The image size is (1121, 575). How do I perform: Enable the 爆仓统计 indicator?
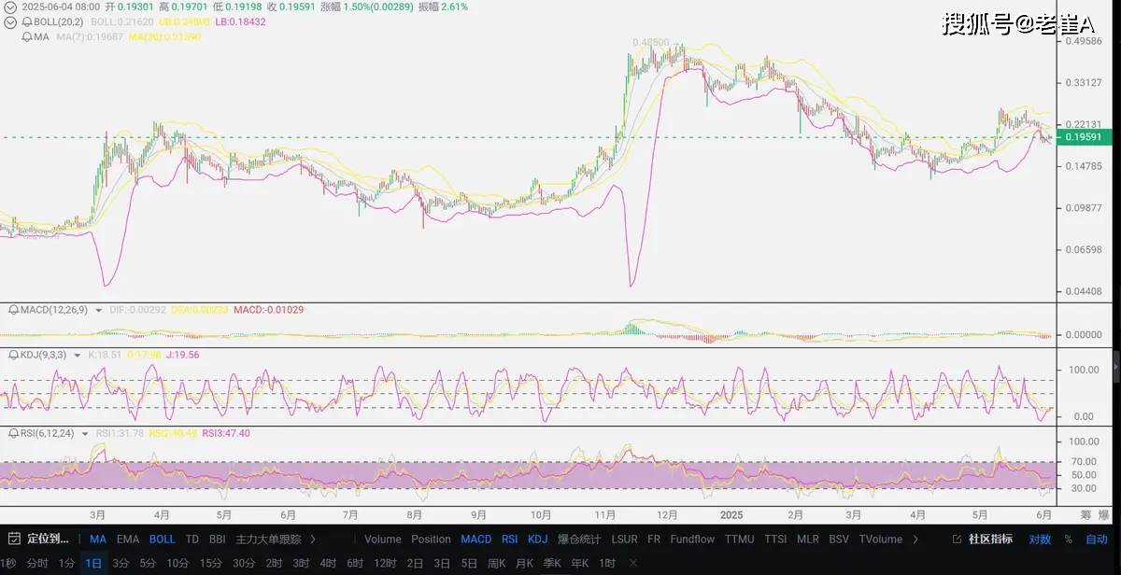tap(580, 539)
